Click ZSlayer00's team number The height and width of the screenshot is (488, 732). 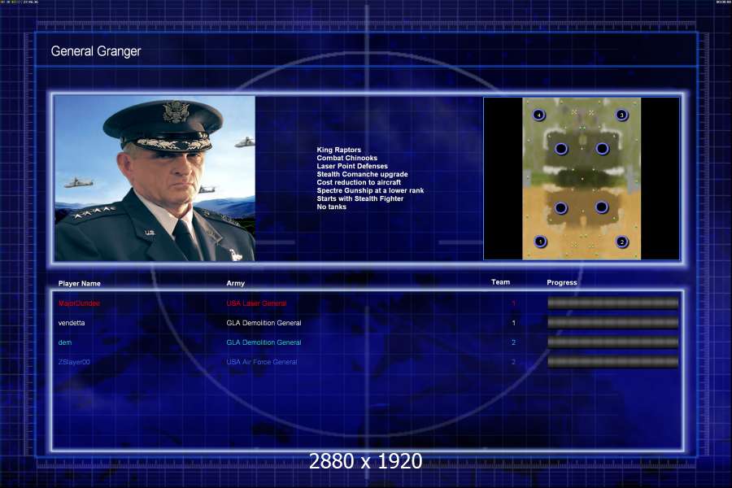[513, 362]
